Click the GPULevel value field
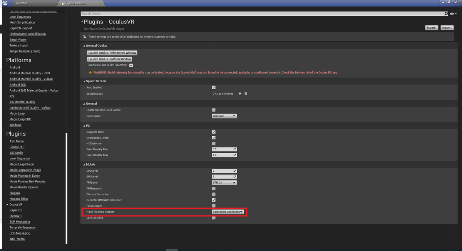Screen dimensions: 462x251 pyautogui.click(x=224, y=176)
